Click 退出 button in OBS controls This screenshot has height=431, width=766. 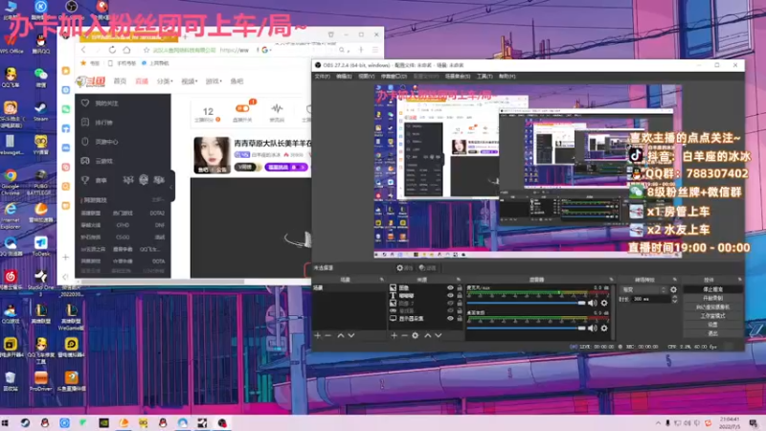click(x=712, y=333)
